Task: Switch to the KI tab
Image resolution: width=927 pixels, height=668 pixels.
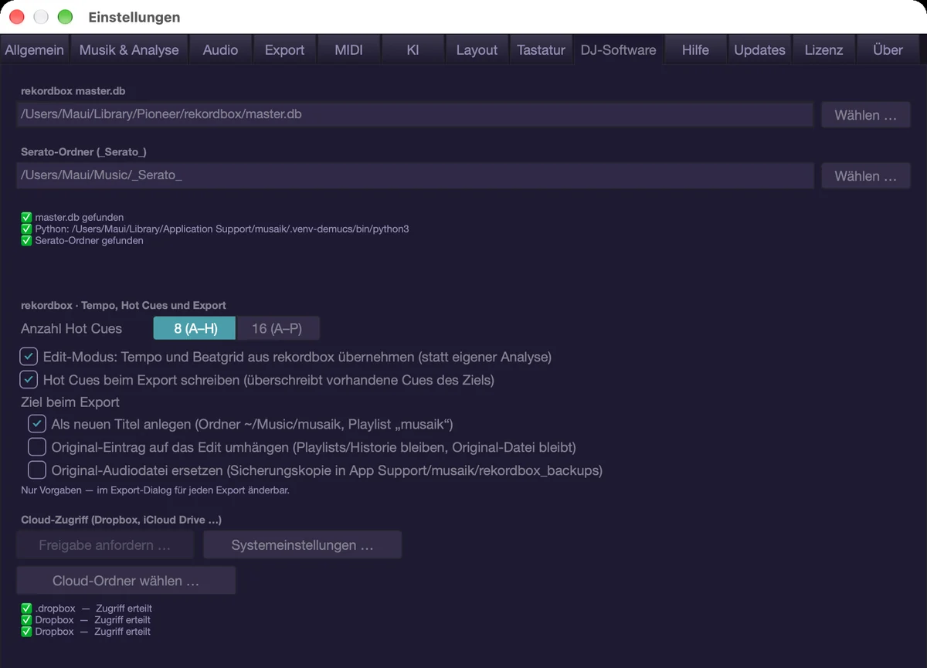Action: [413, 49]
